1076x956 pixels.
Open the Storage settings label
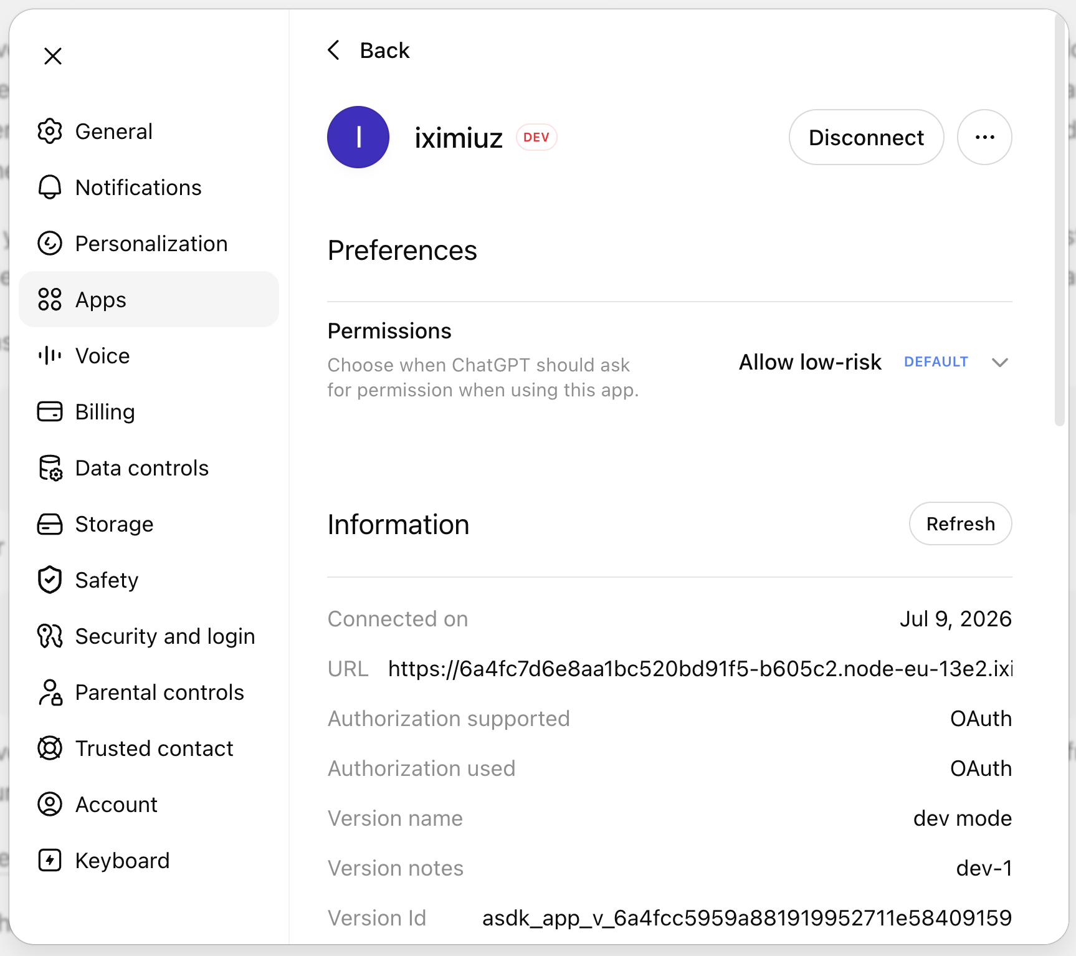(115, 524)
